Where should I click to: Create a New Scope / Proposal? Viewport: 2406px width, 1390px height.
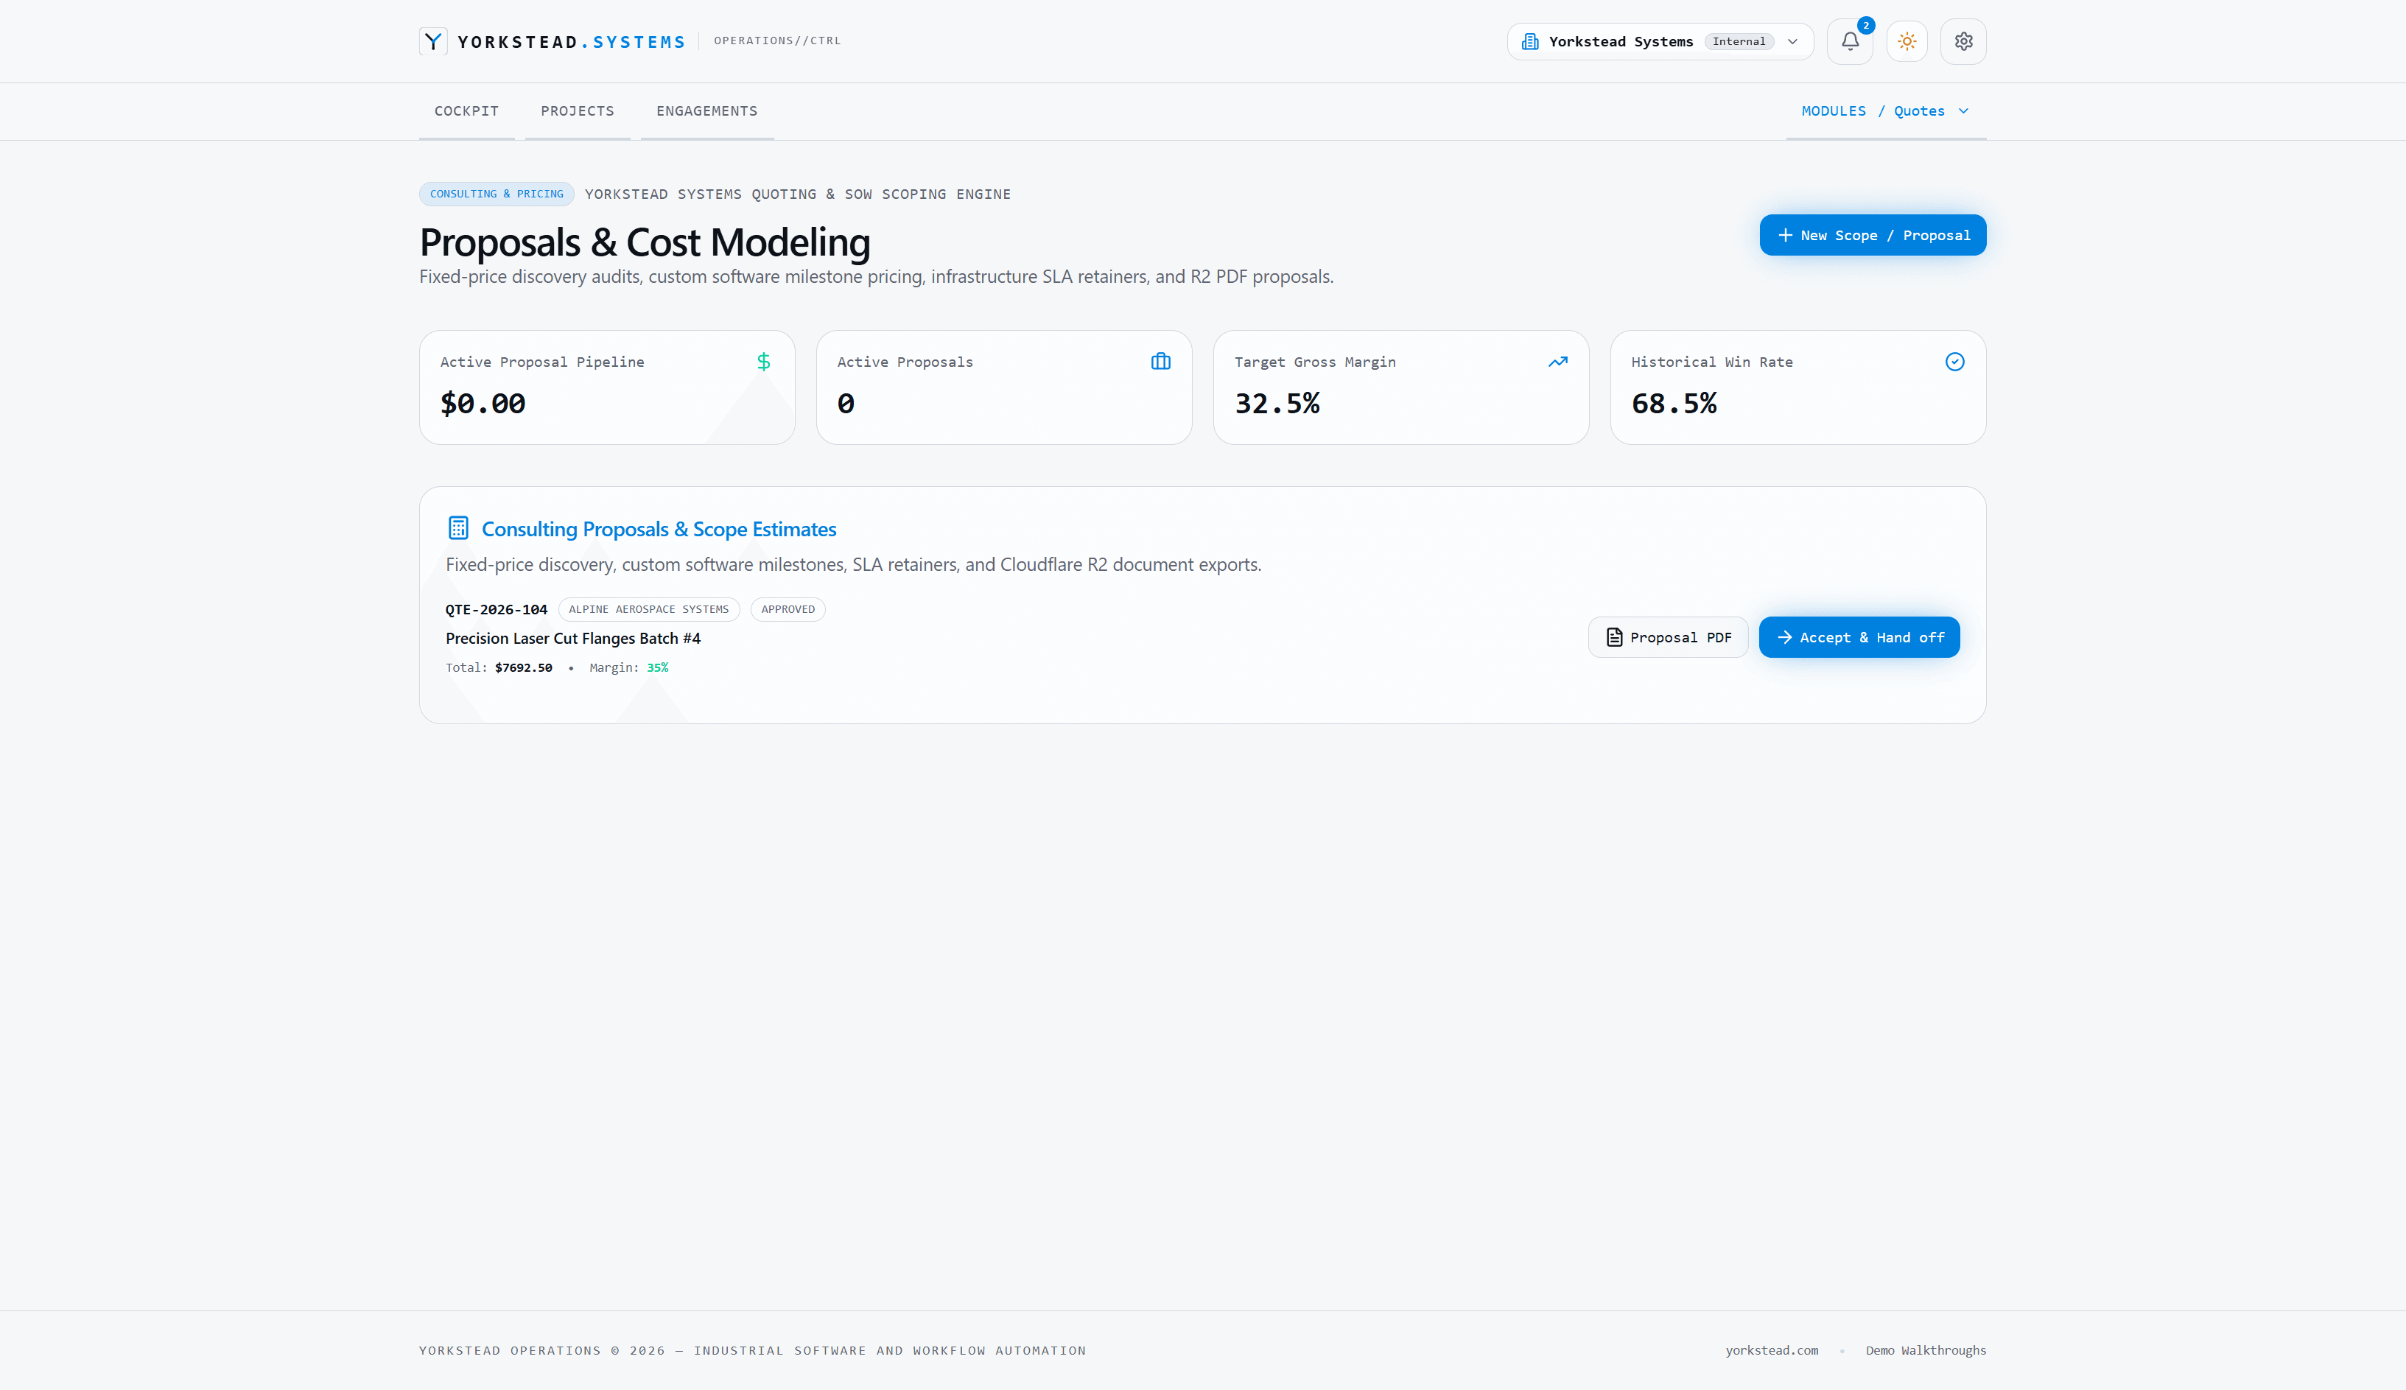[x=1873, y=235]
